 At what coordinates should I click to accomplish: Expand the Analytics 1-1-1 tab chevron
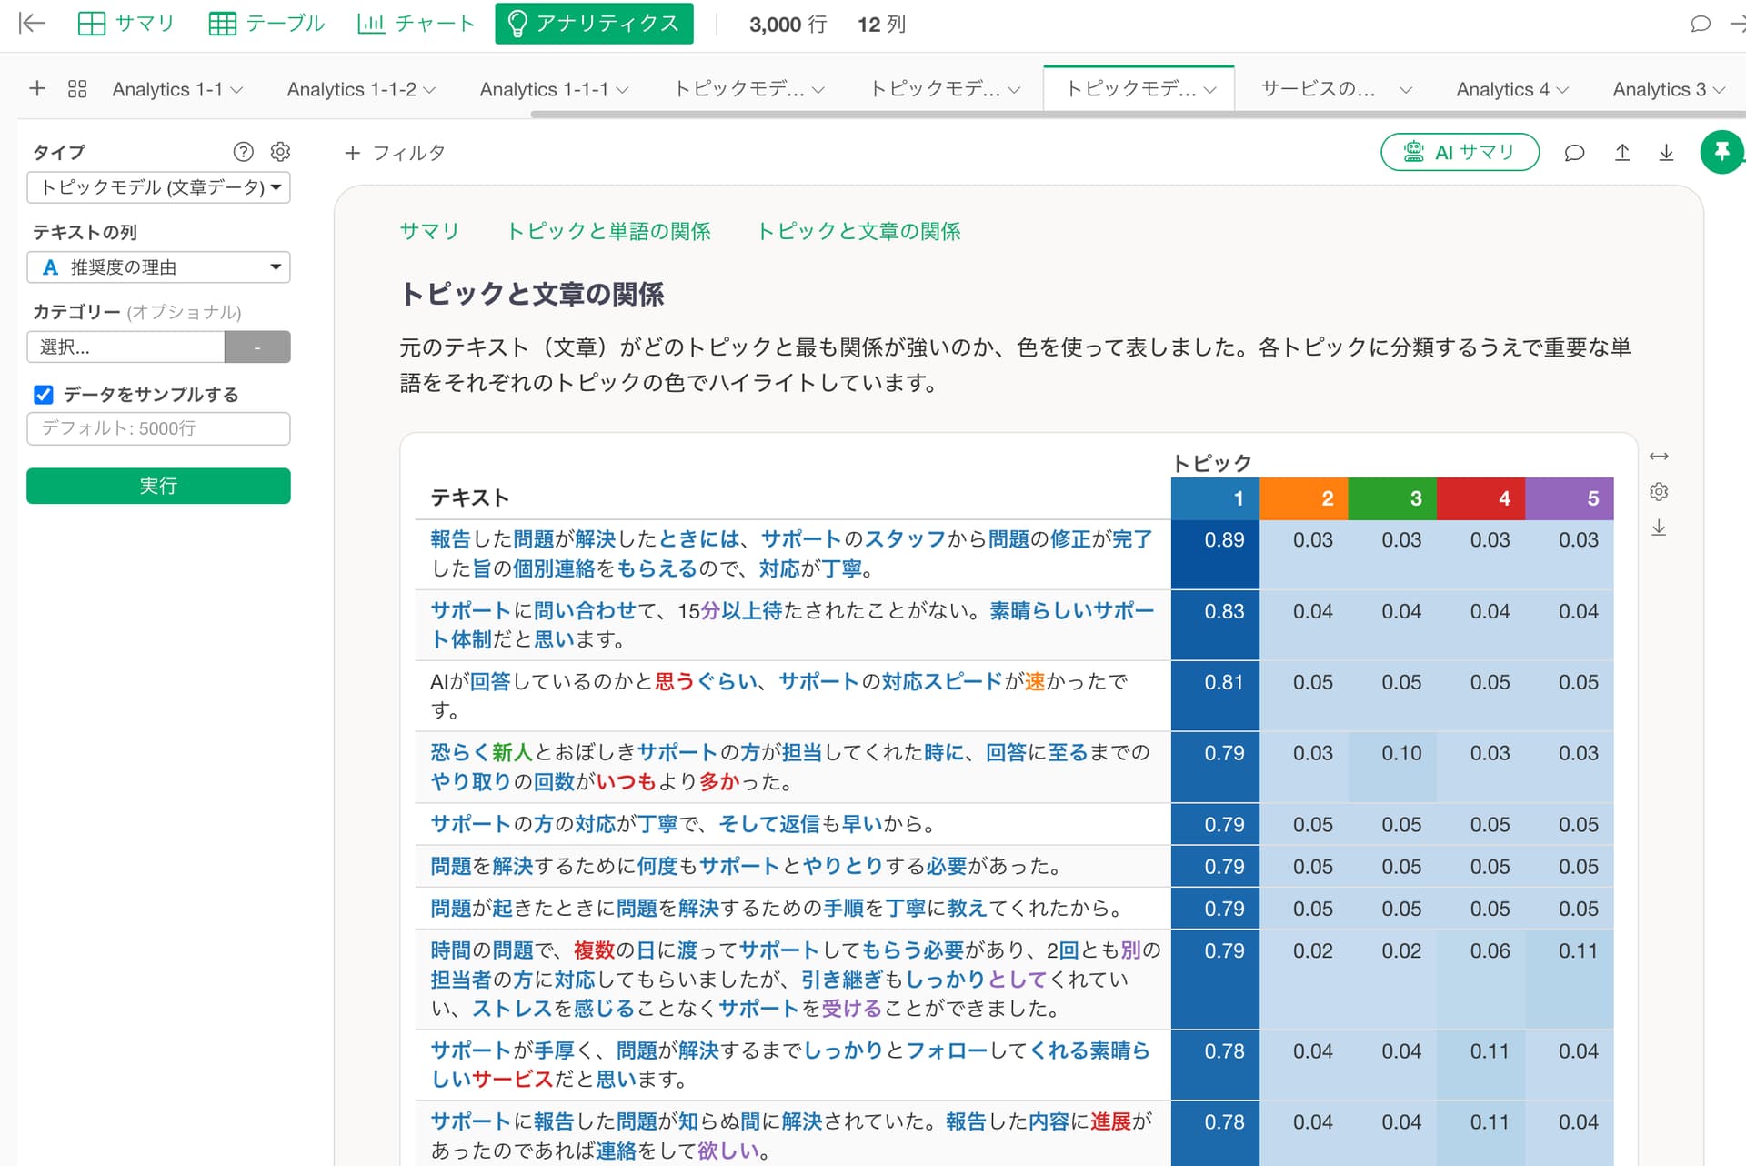(x=623, y=90)
